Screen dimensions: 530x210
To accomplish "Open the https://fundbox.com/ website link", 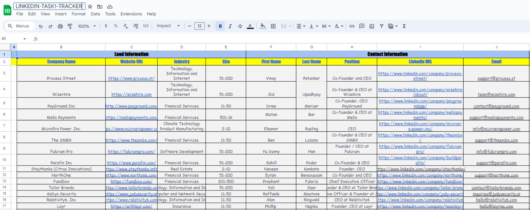I will click(x=131, y=182).
